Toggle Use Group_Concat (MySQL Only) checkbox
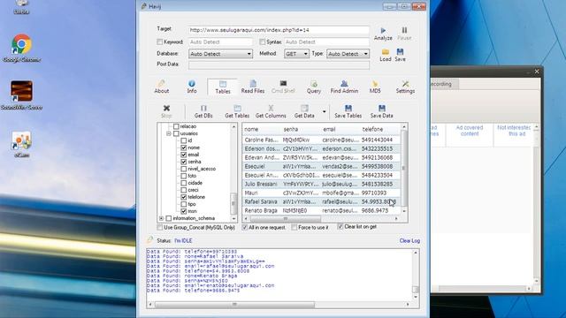The width and height of the screenshot is (566, 318). (x=159, y=228)
